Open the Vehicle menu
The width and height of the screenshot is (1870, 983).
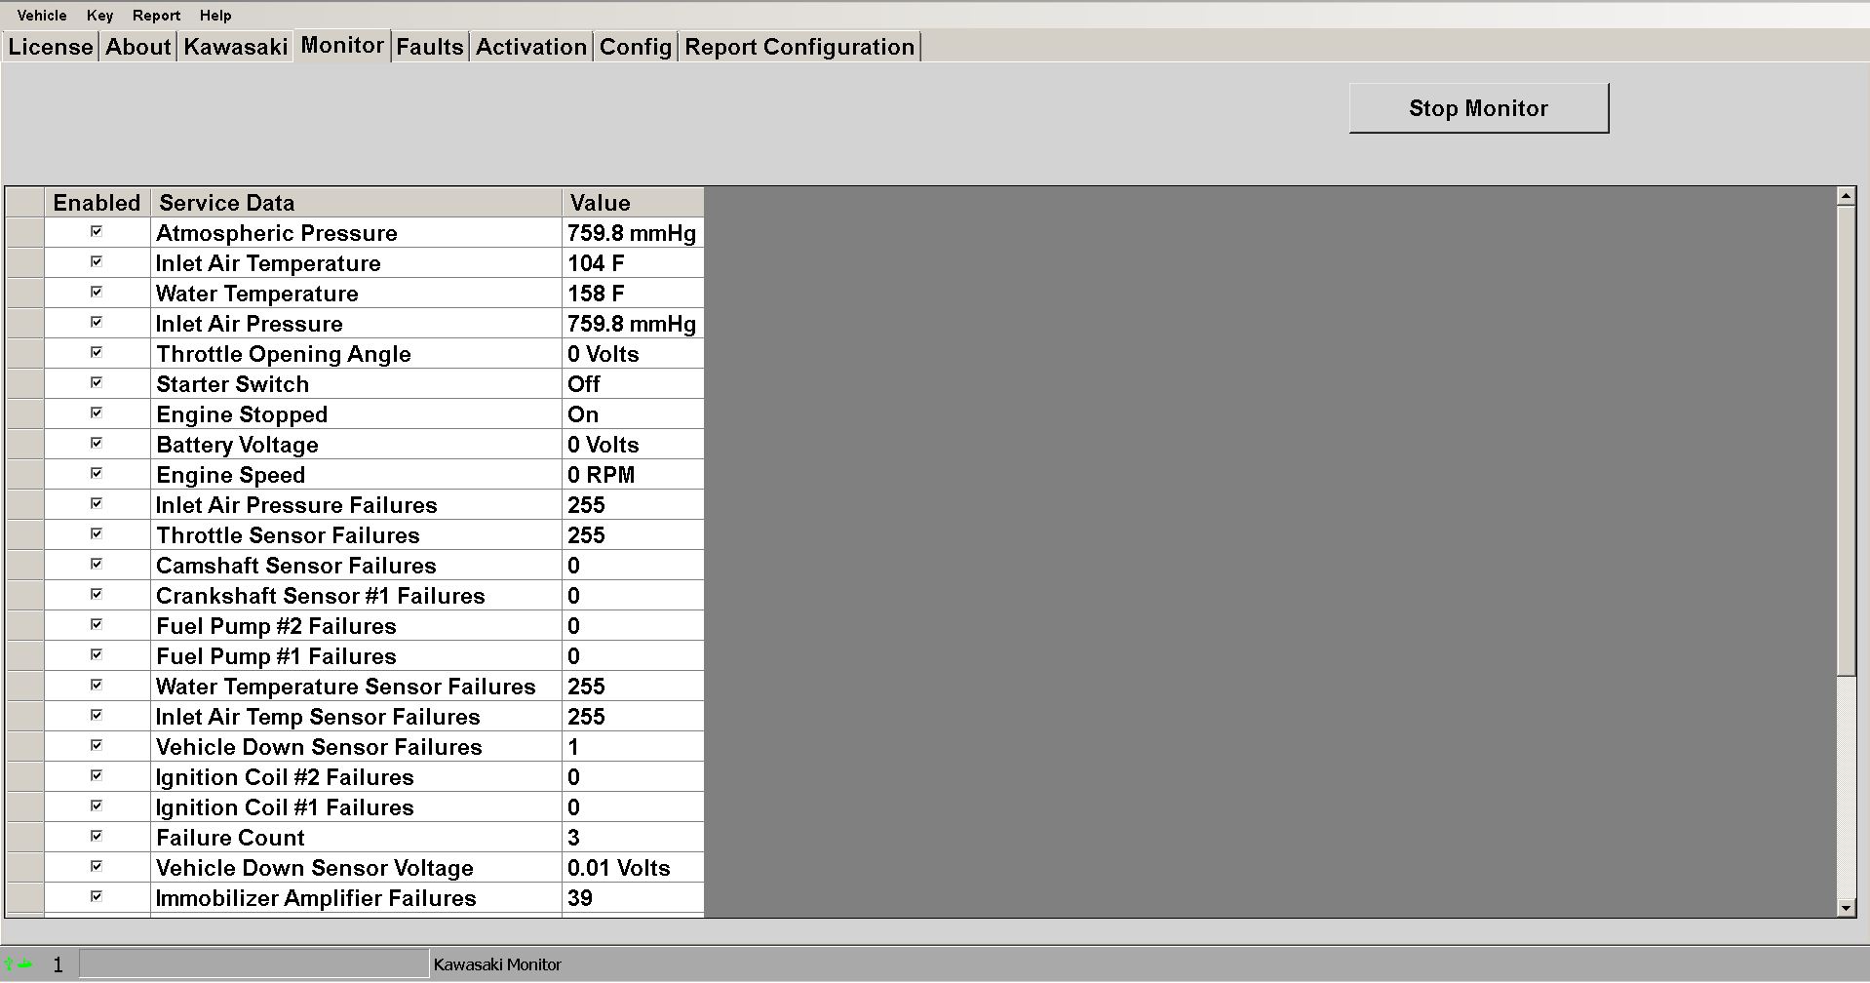[x=42, y=16]
